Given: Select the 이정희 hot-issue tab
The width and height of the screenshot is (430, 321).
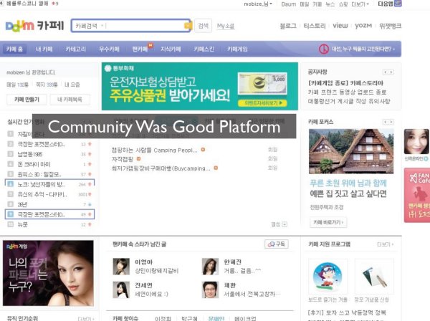Looking at the screenshot, I should (x=163, y=319).
